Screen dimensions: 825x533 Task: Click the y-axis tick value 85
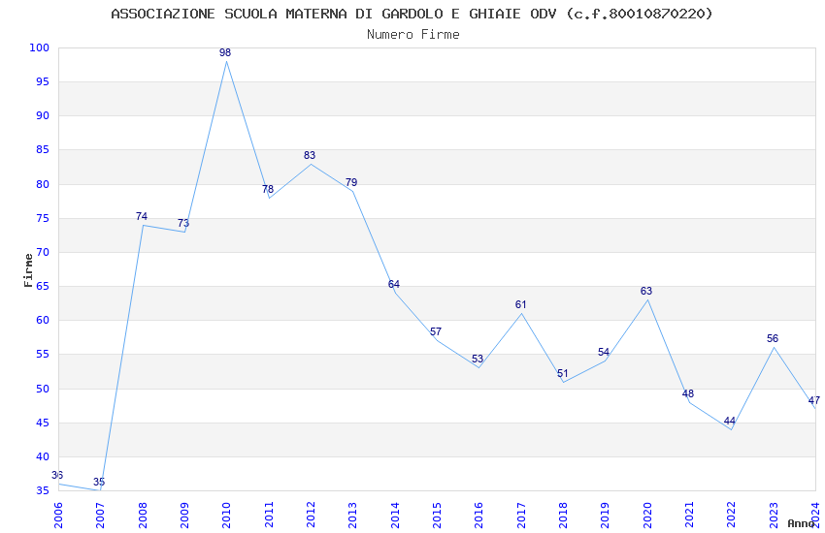[x=43, y=150]
